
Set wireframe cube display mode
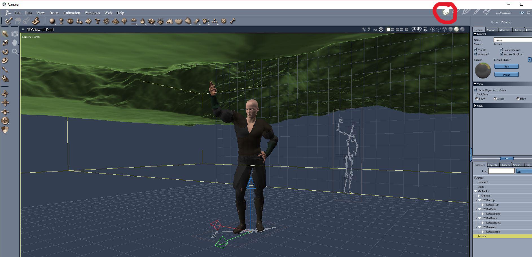[445, 29]
